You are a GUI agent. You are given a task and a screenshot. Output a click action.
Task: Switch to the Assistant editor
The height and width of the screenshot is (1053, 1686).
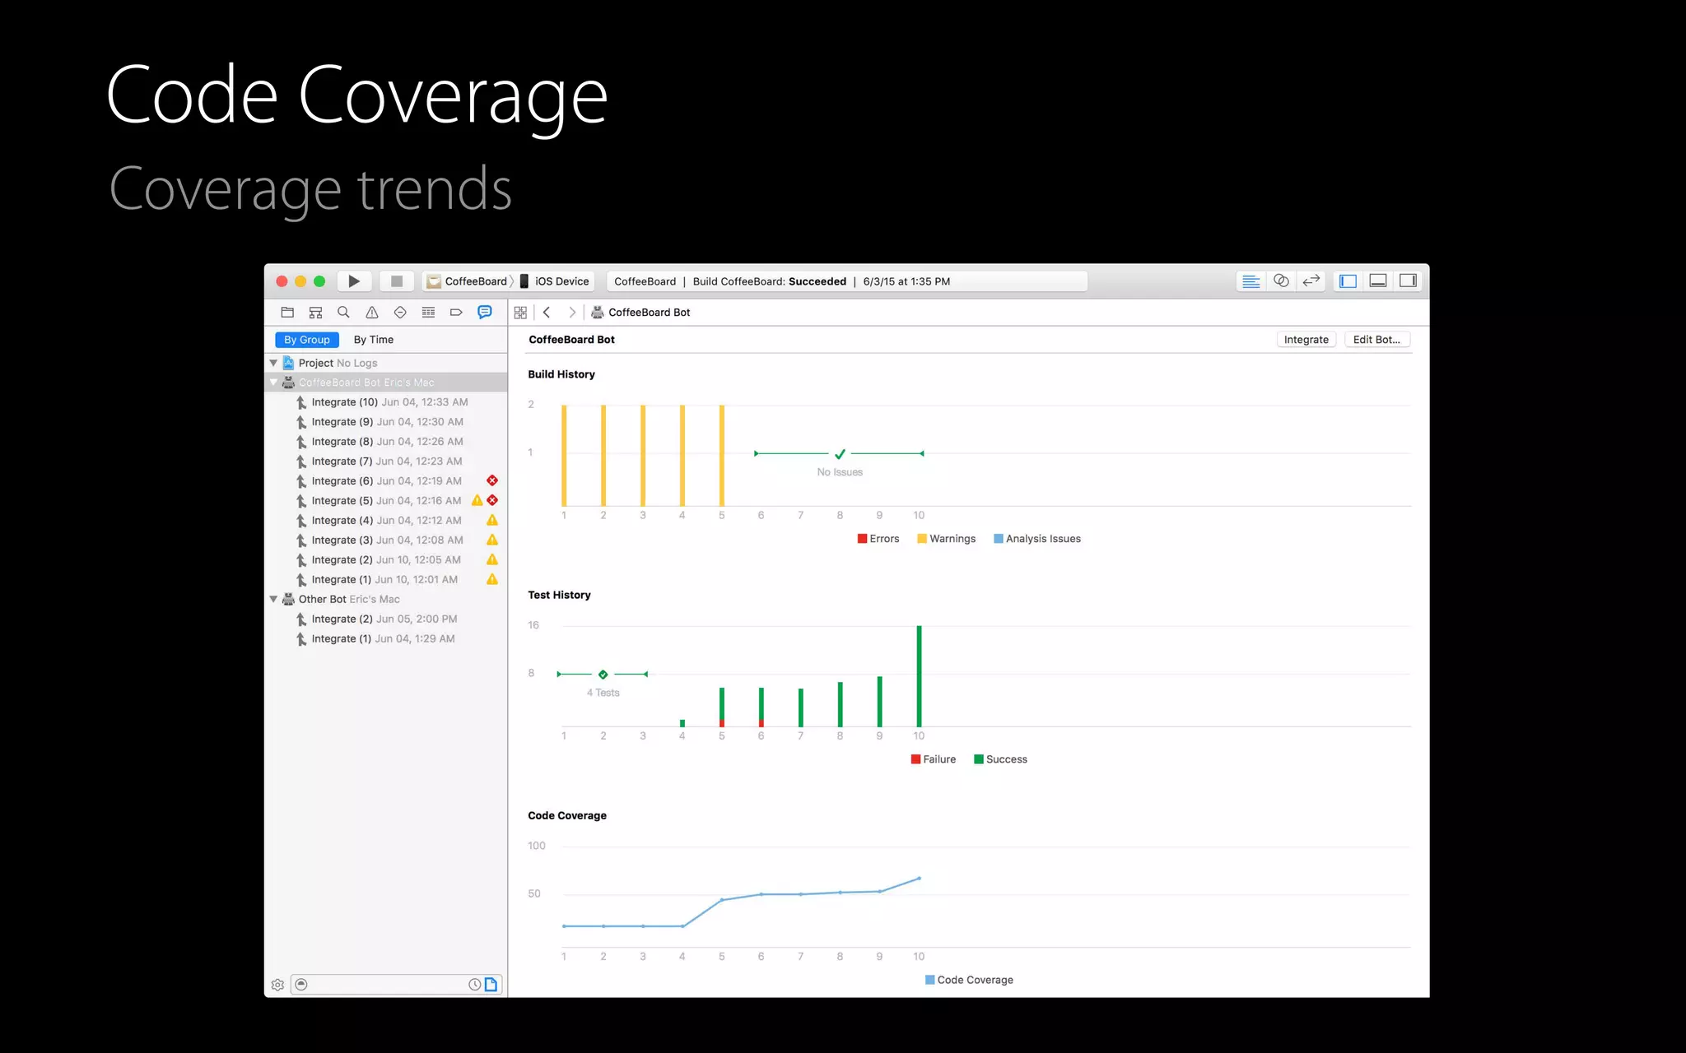tap(1281, 281)
